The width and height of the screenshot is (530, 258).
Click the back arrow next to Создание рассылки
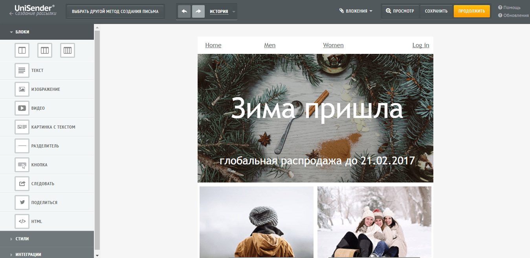point(11,13)
